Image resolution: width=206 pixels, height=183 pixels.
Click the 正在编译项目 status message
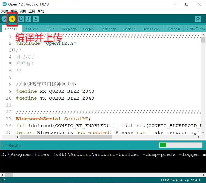coord(13,146)
